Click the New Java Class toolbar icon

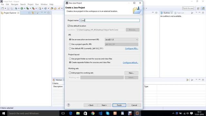pos(45,8)
